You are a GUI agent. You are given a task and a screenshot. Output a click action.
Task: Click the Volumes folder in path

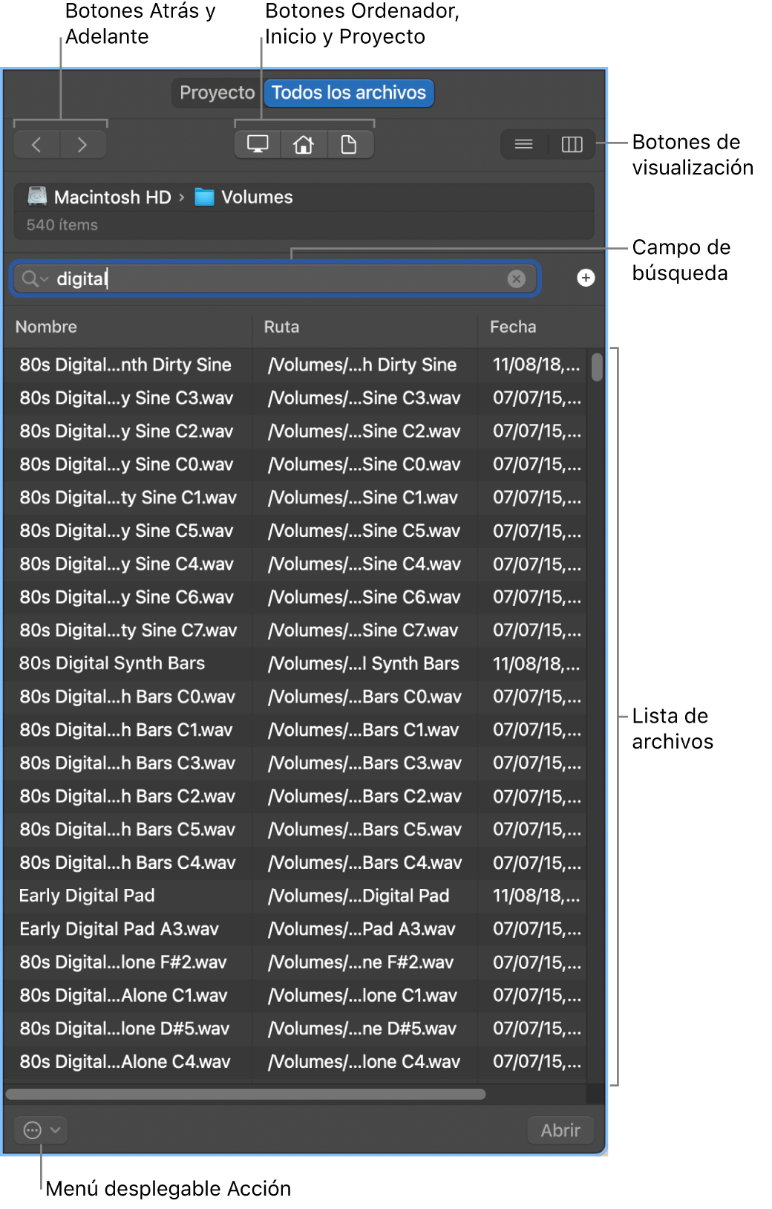243,197
